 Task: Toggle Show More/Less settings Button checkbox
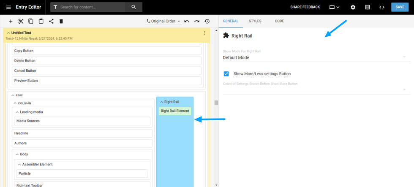(226, 74)
